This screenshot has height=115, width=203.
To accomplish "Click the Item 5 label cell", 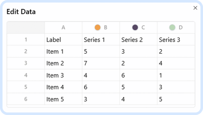I will (63, 99).
